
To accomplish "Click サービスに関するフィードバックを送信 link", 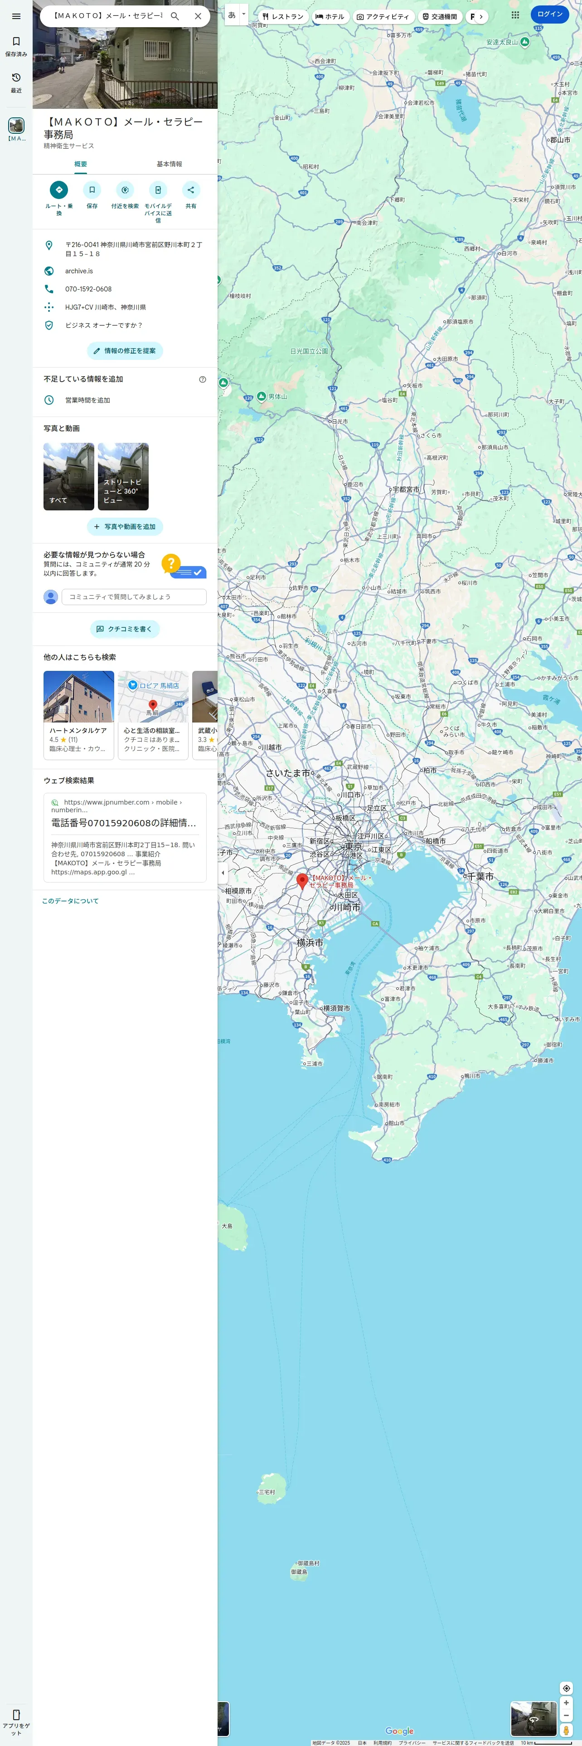I will (473, 1743).
